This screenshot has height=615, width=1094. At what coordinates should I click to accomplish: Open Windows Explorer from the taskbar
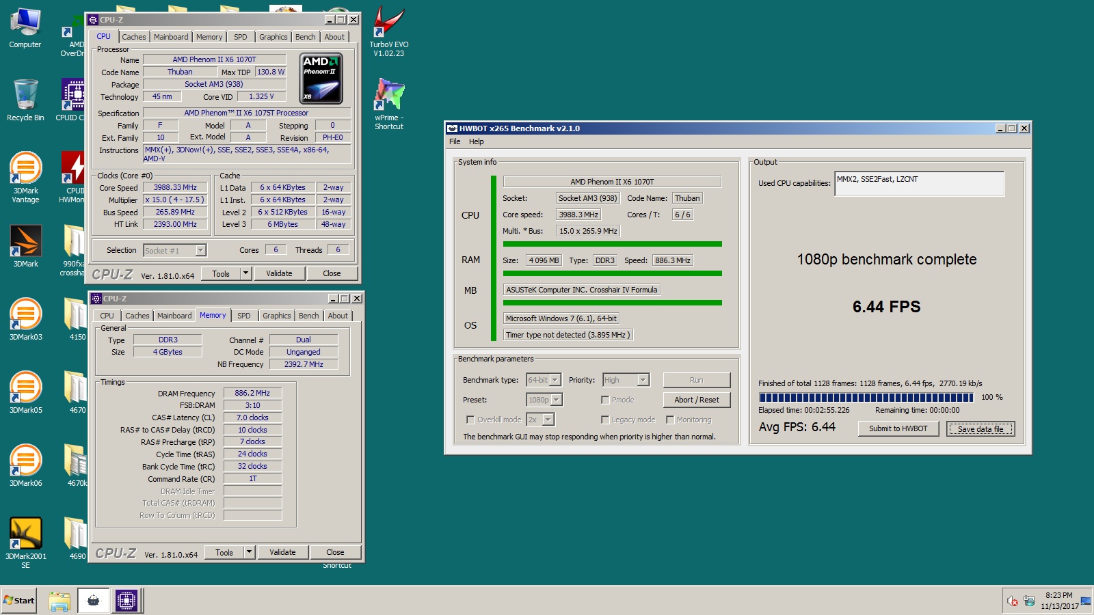pyautogui.click(x=59, y=601)
